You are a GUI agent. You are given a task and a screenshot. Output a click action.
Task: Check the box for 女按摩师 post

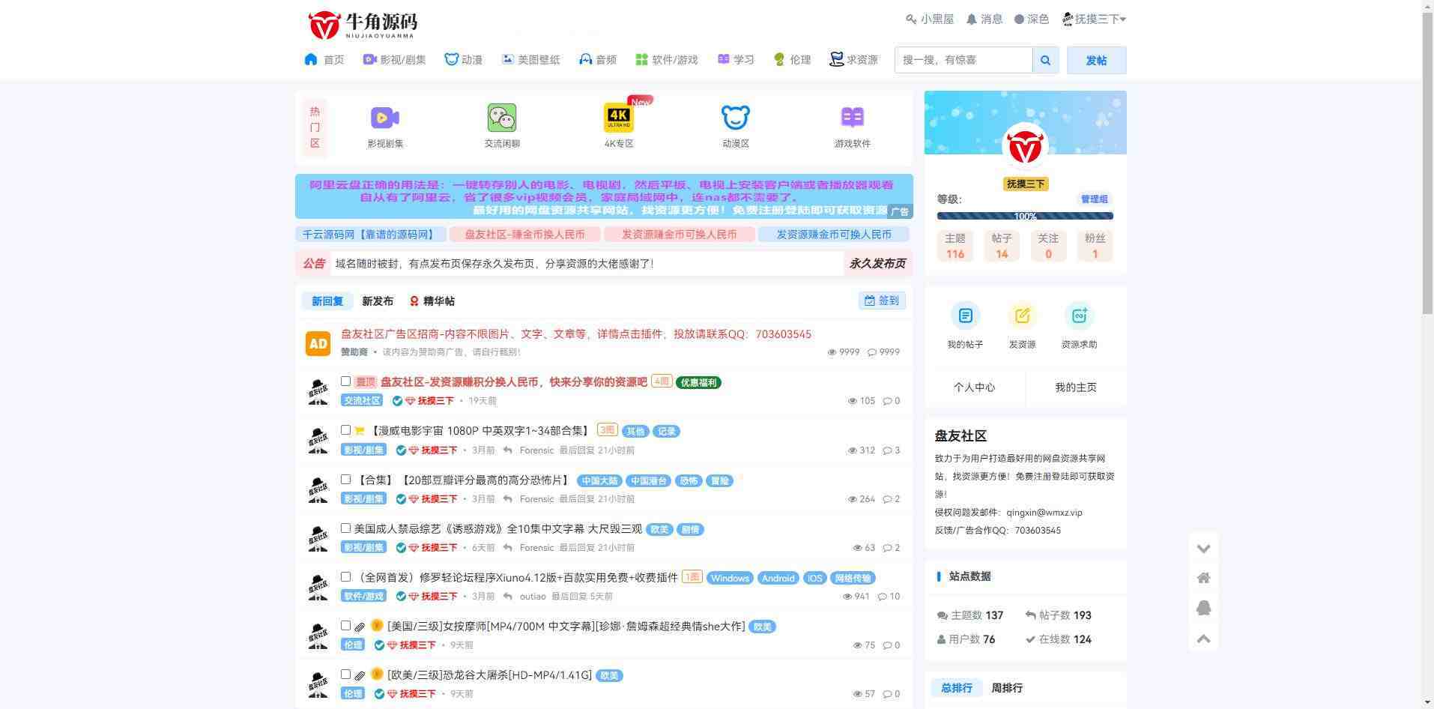(345, 625)
